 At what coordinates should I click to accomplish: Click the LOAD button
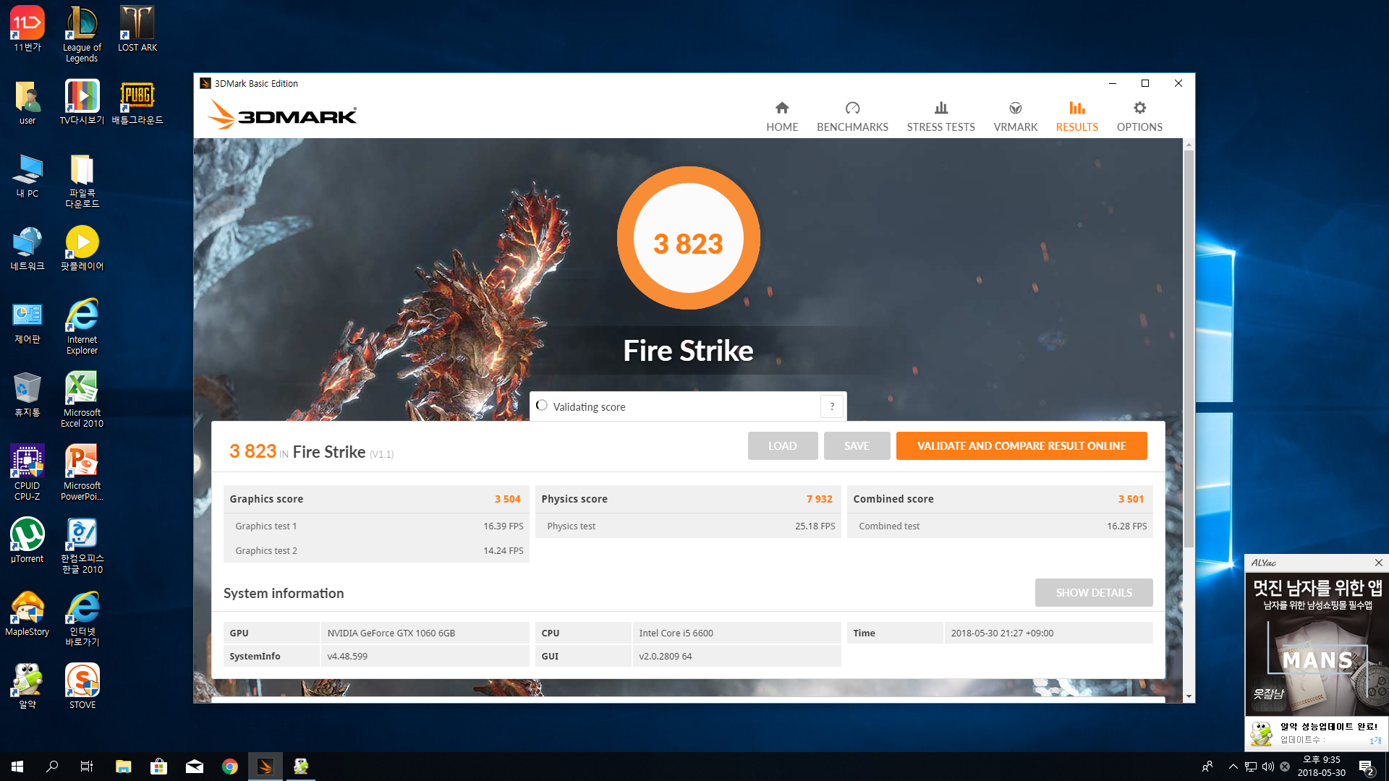[x=783, y=445]
